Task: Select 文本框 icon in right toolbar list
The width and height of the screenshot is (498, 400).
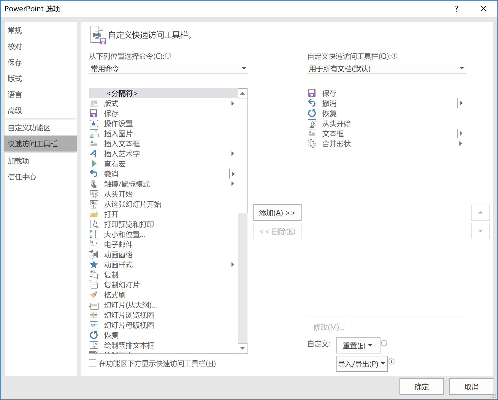Action: click(x=312, y=133)
